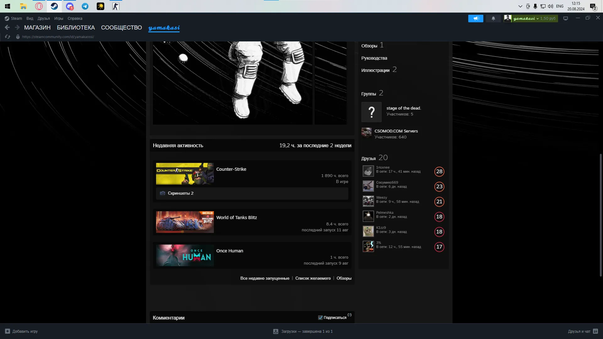This screenshot has height=339, width=603.
Task: Click the Add a Game plus icon
Action: pos(8,331)
